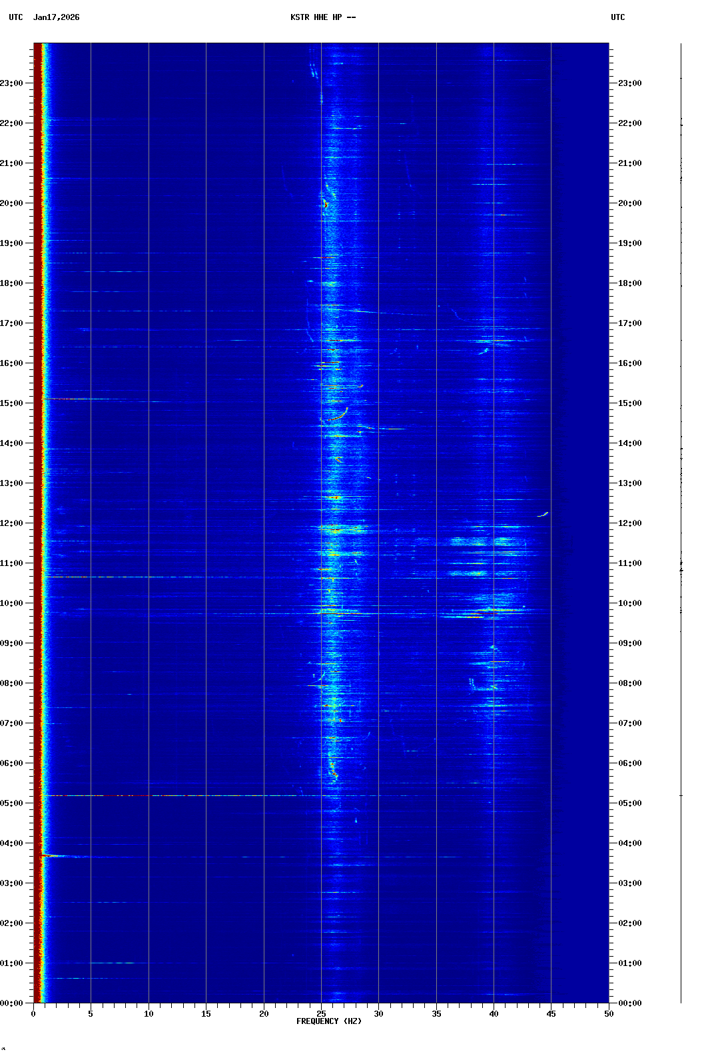Click the right-axis 02:00 time label

(629, 923)
